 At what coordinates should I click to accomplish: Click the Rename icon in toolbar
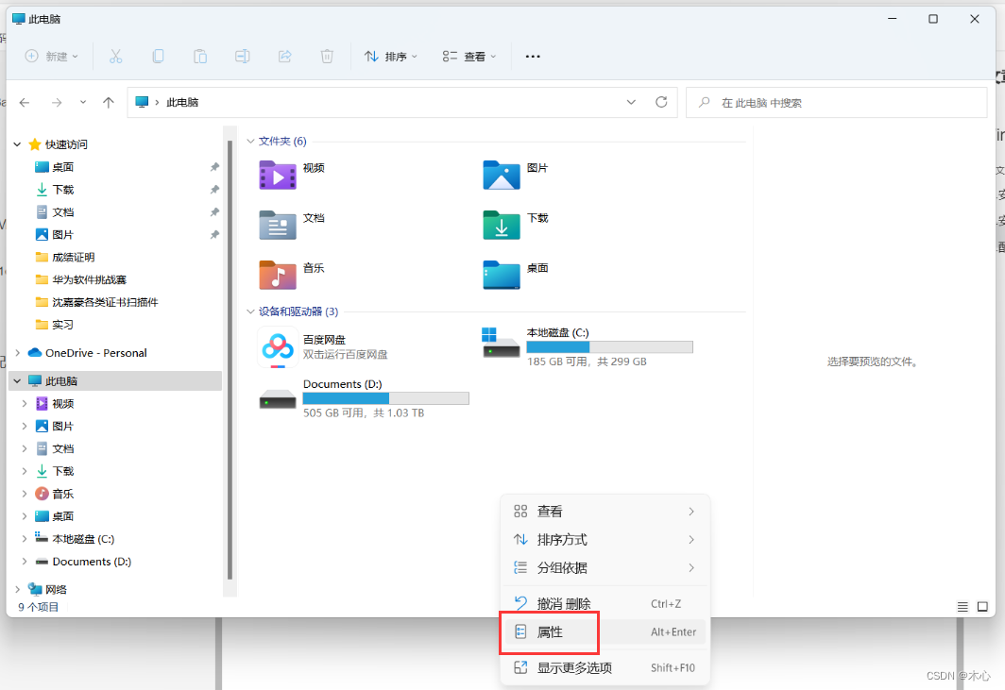click(242, 57)
